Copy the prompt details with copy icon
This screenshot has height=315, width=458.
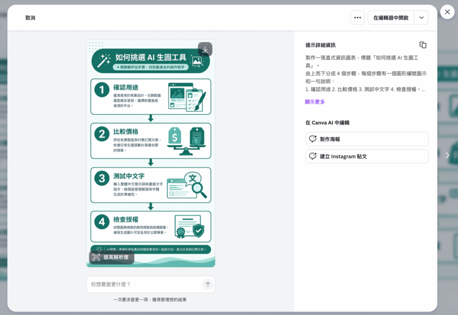point(423,45)
